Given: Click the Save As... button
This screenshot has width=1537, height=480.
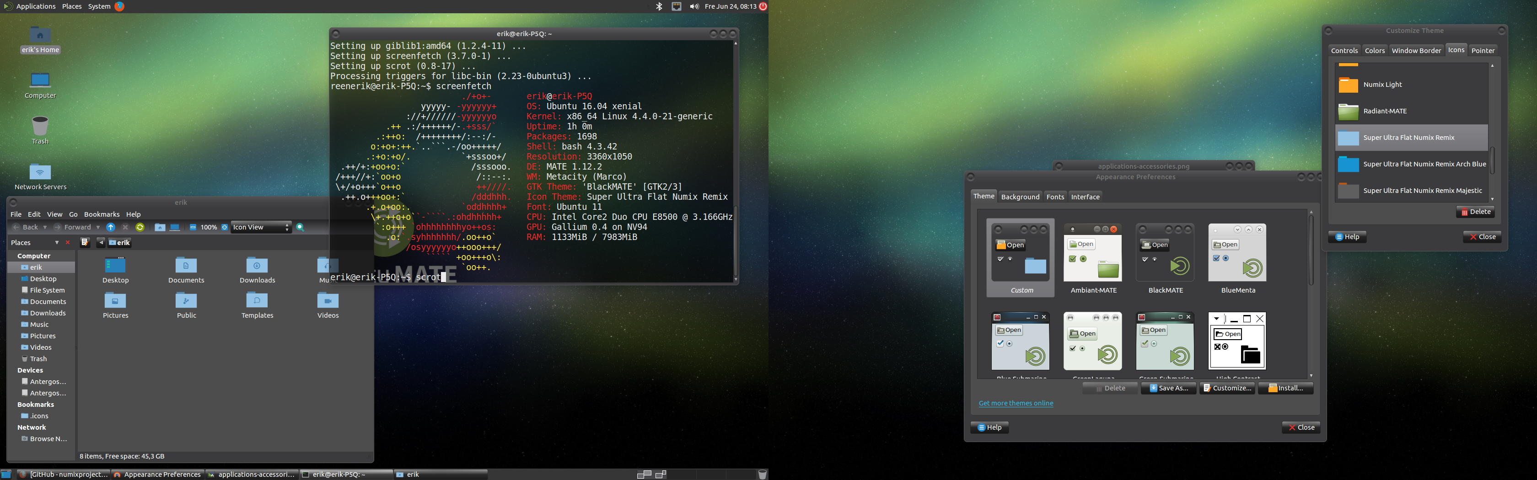Looking at the screenshot, I should coord(1168,388).
